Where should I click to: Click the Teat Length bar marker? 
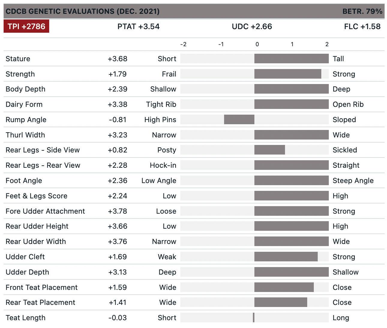click(254, 317)
